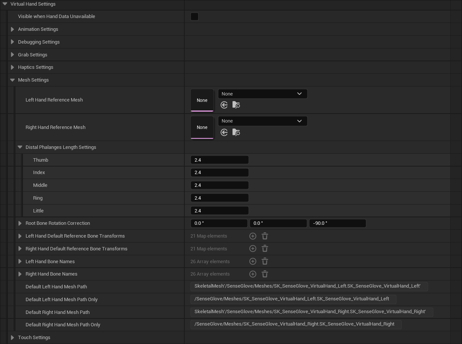
Task: Add entry to Right Hand Bone Names array
Action: (253, 274)
